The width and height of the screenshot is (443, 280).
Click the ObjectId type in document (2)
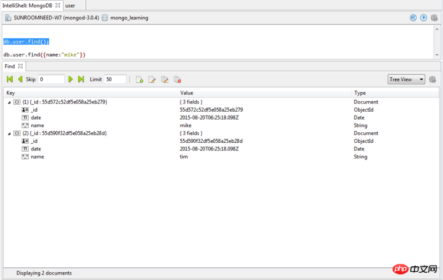tap(364, 141)
